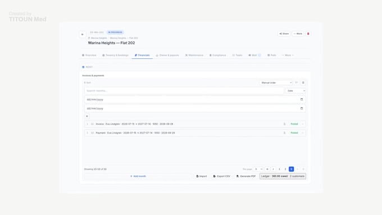The width and height of the screenshot is (382, 215).
Task: Click the first dd/mm/yyyy date field
Action: (195, 99)
